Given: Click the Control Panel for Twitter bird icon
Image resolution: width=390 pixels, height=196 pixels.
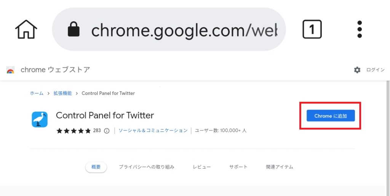Looking at the screenshot, I should click(40, 120).
